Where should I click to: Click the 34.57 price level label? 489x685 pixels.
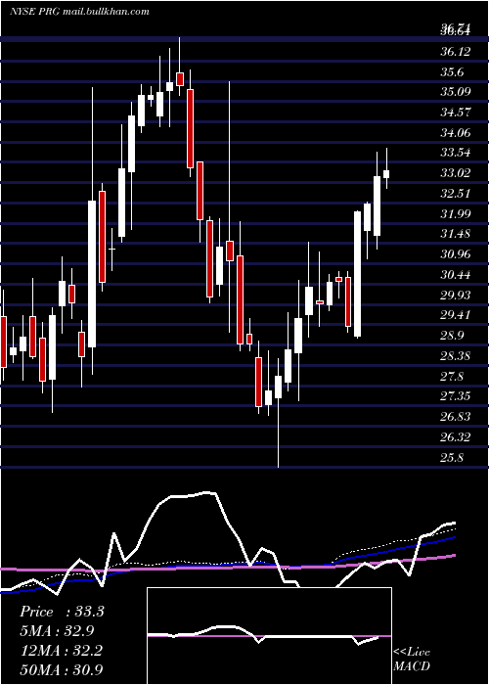456,113
